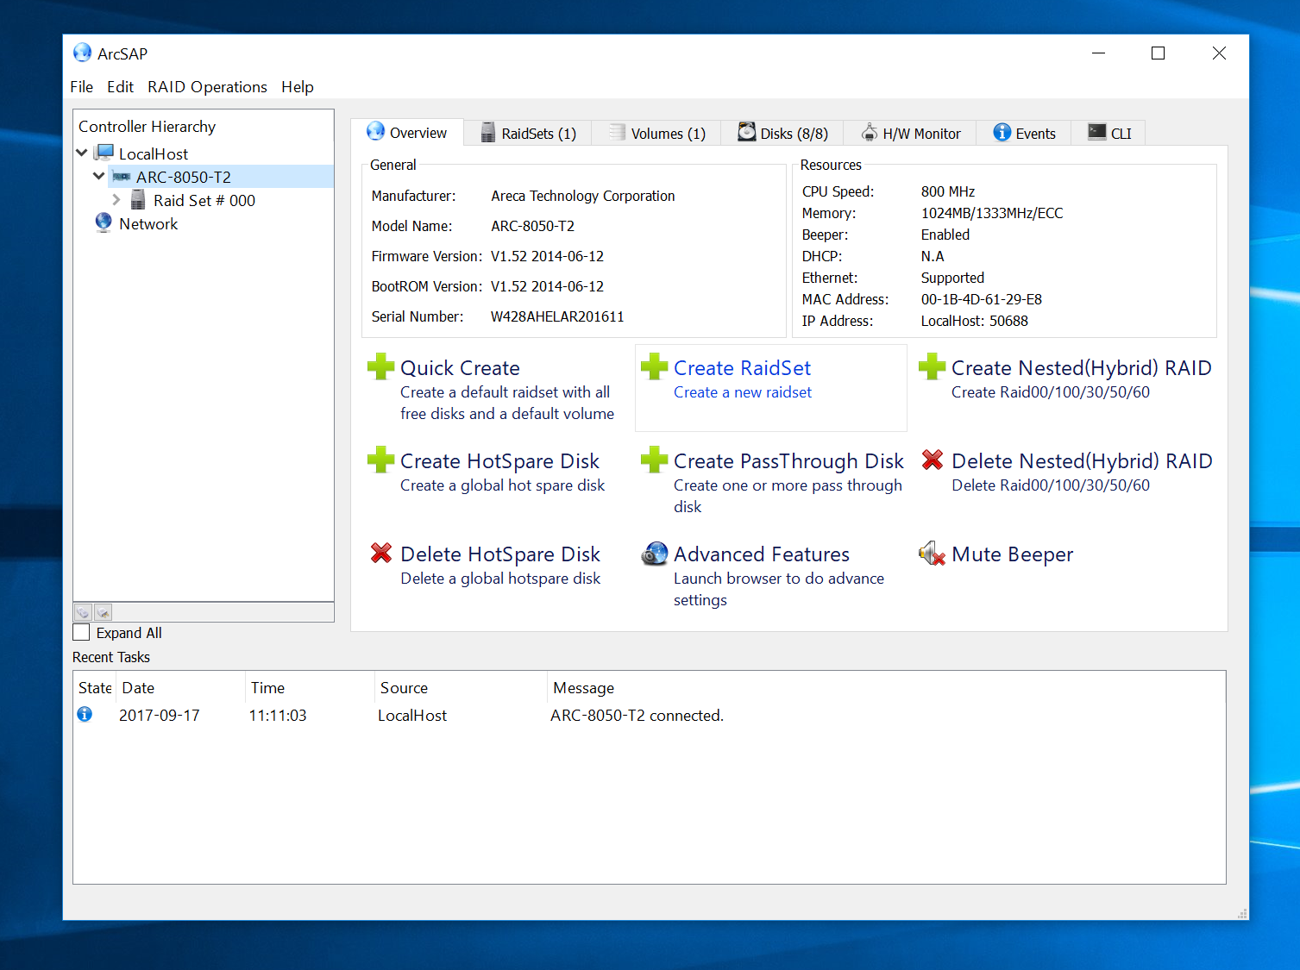Viewport: 1300px width, 970px height.
Task: Click the Delete HotSpare Disk red X icon
Action: click(380, 554)
